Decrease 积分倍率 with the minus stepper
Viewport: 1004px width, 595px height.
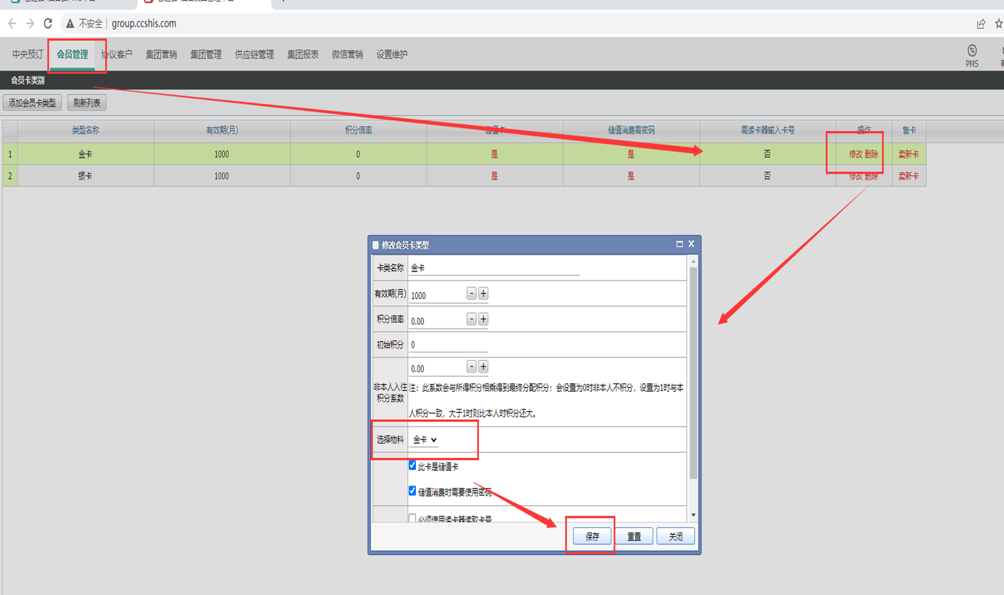click(x=471, y=319)
